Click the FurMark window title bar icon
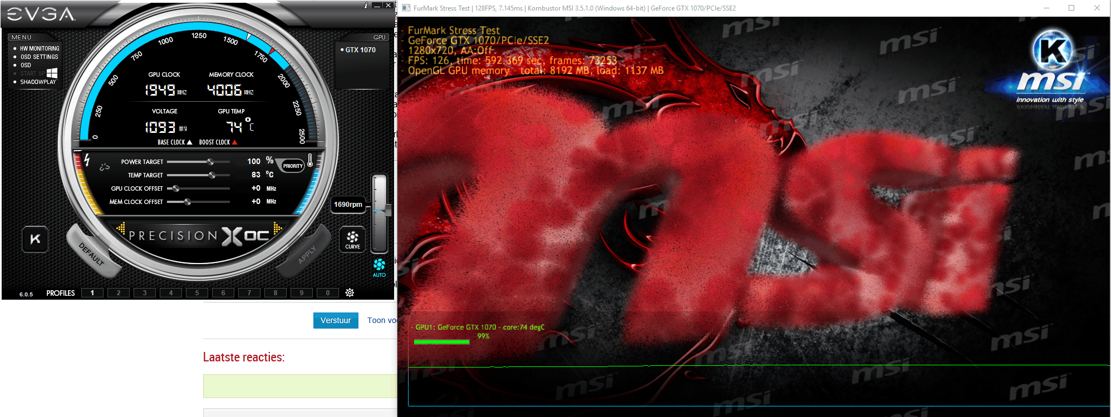This screenshot has width=1111, height=417. pyautogui.click(x=406, y=8)
